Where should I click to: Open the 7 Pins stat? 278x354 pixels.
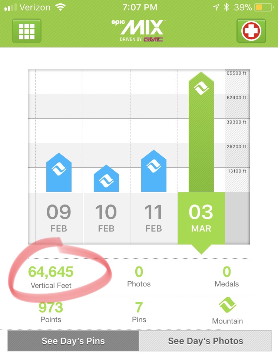[x=139, y=312]
